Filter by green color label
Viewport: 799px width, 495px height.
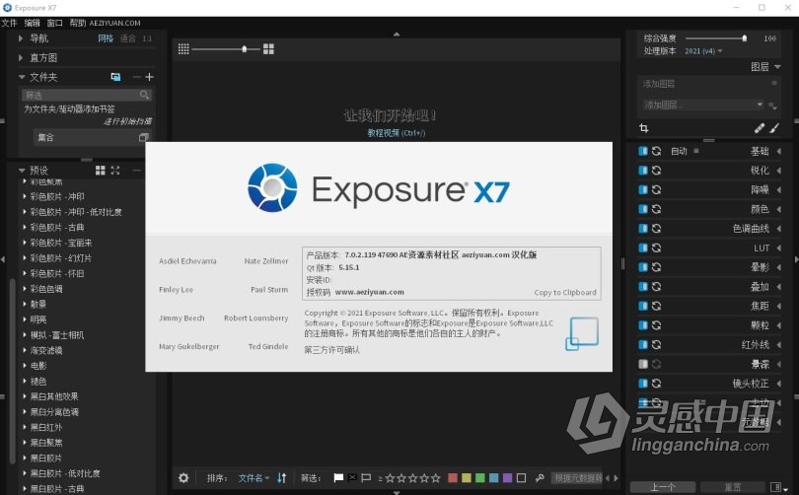click(480, 477)
